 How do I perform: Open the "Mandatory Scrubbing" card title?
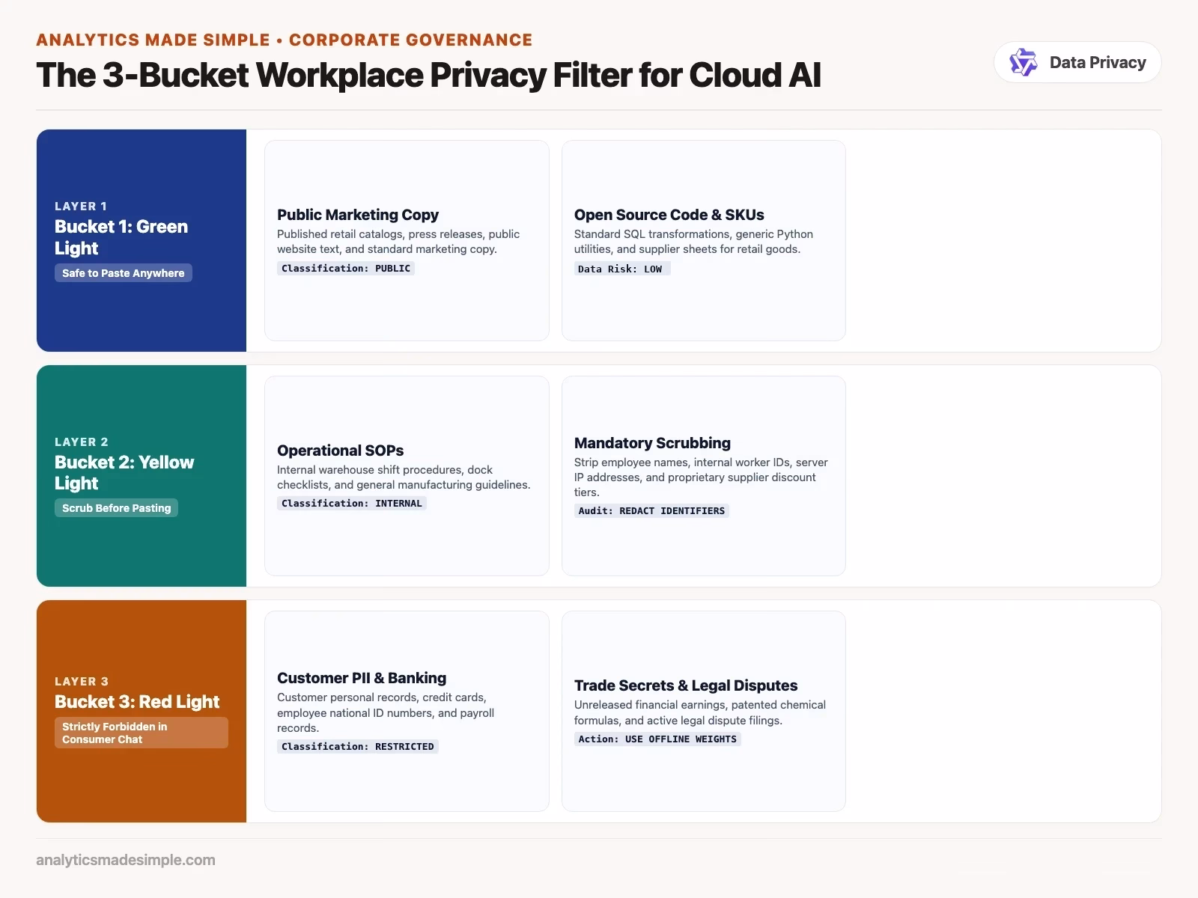click(x=652, y=443)
